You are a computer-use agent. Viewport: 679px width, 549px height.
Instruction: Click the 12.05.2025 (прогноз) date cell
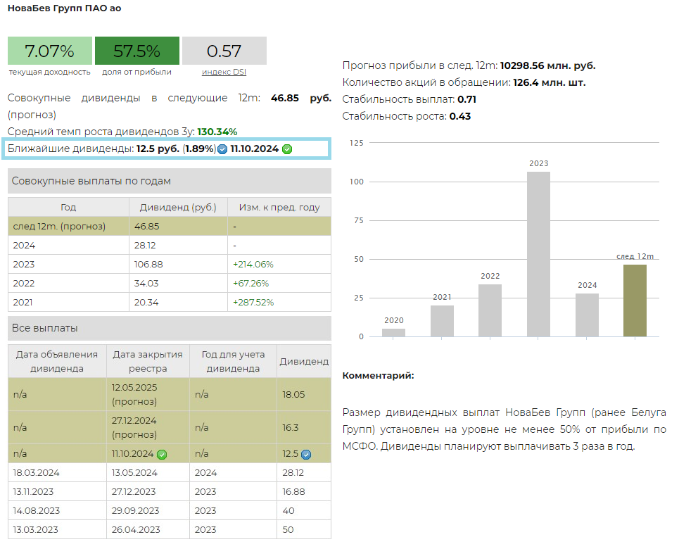(x=148, y=394)
